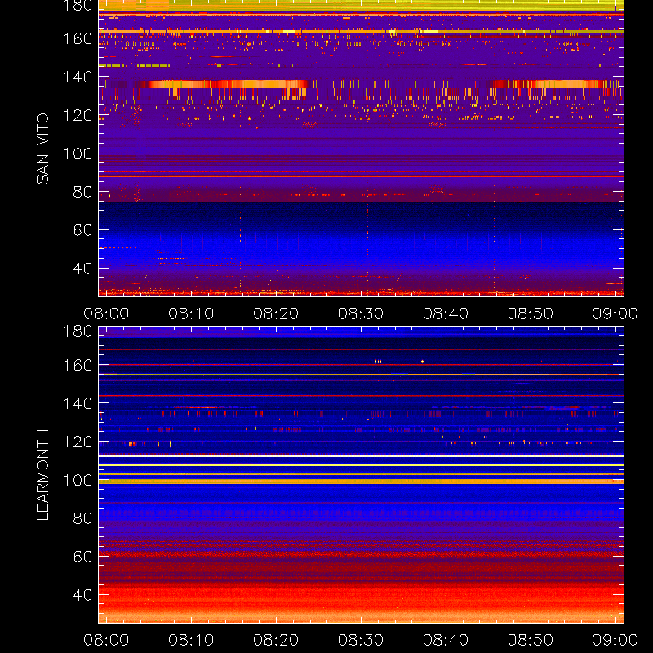Select the 60 tick label on San Vito axis
This screenshot has height=653, width=653.
click(x=83, y=230)
